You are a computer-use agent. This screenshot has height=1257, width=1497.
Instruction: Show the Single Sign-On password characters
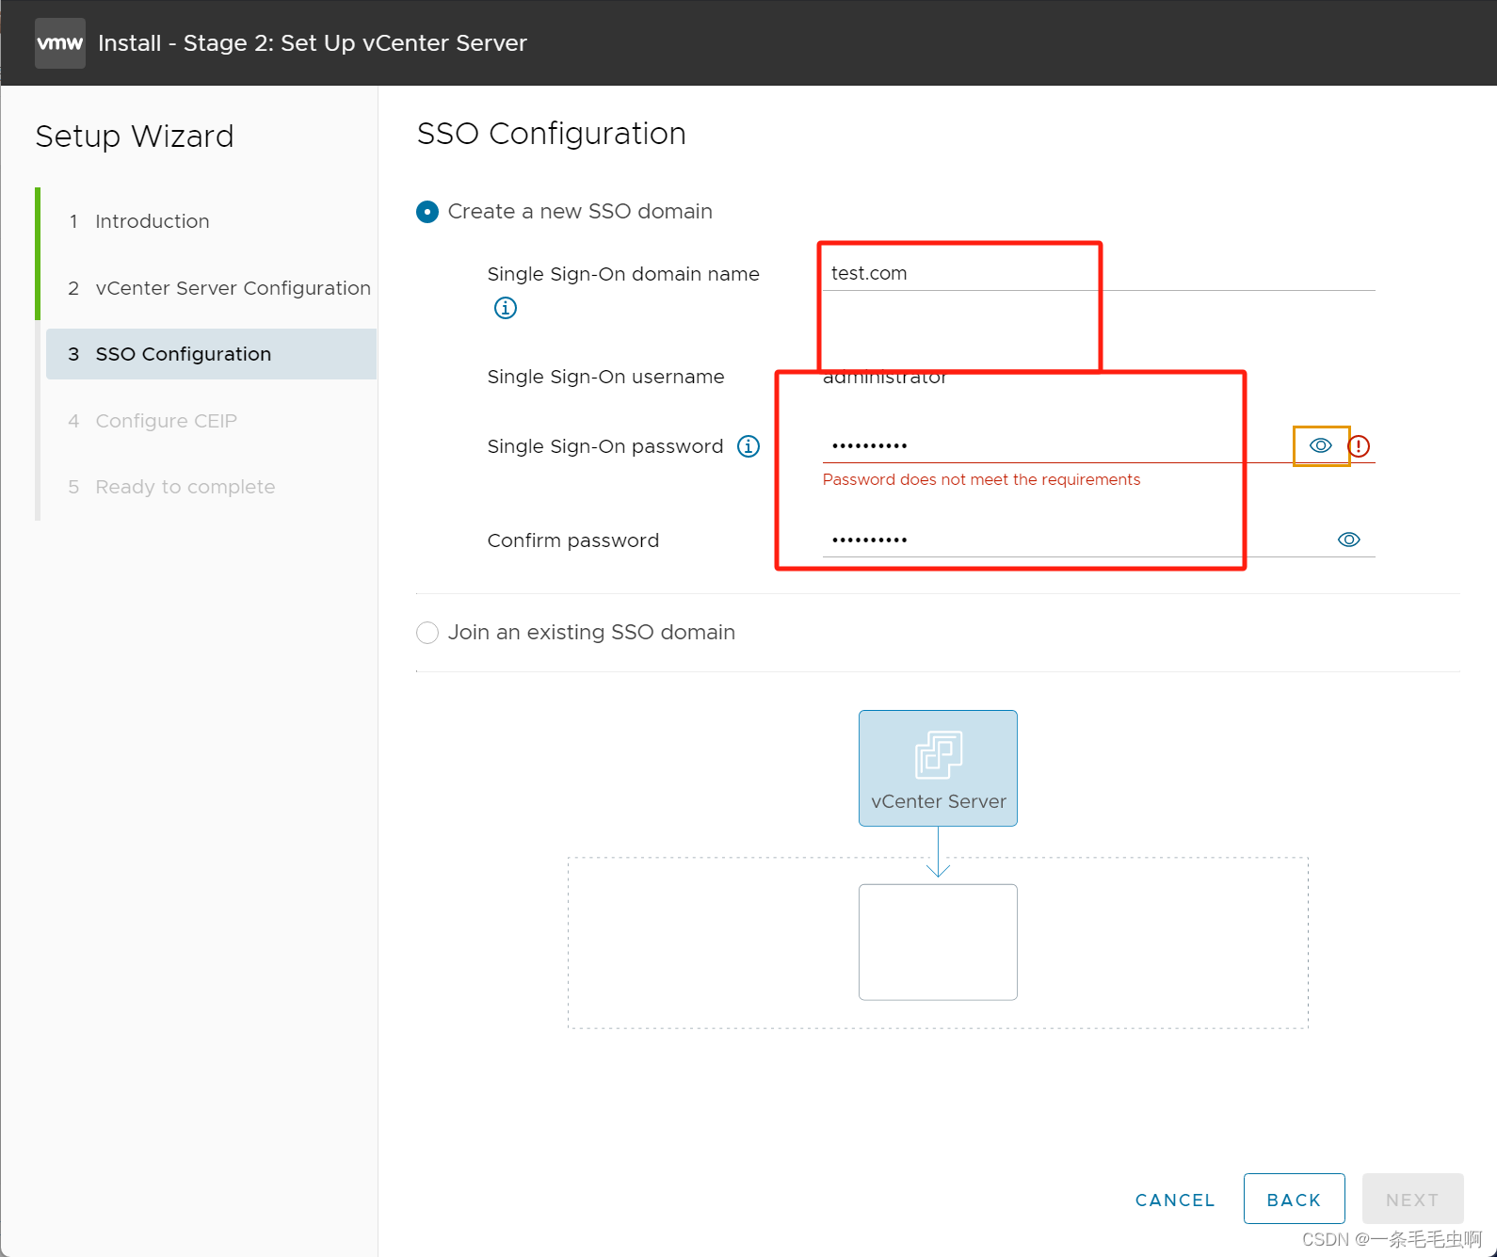(x=1321, y=445)
